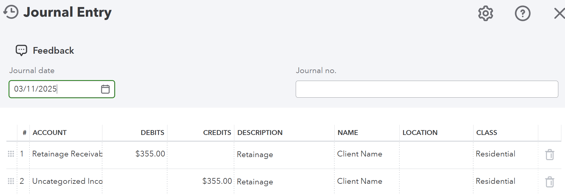565x195 pixels.
Task: Select the Uncategorized Income account cell
Action: [x=67, y=181]
